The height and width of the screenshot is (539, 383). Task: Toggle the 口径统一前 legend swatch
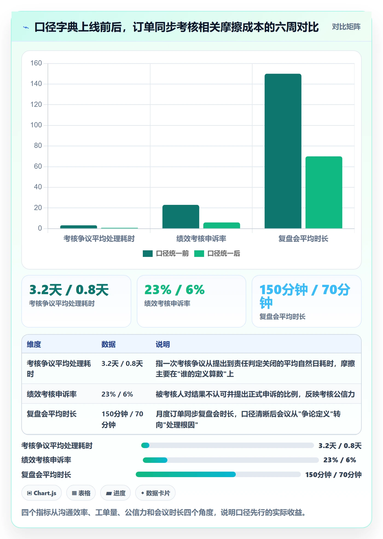click(x=147, y=254)
